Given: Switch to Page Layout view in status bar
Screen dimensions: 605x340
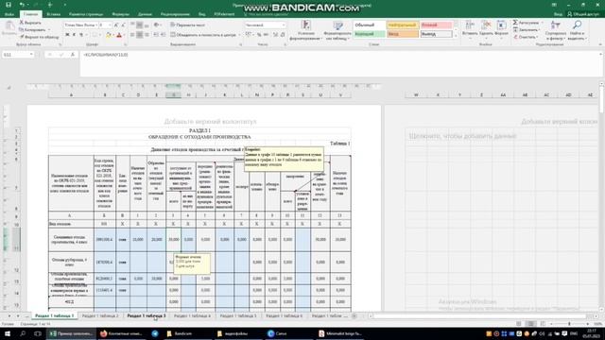Looking at the screenshot, I should 531,324.
